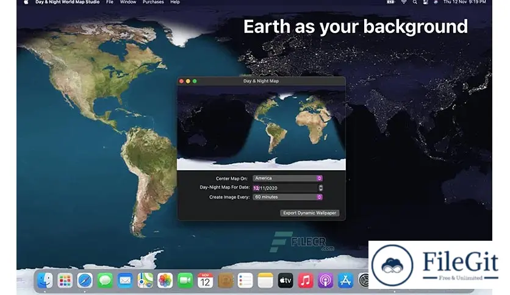Open the Photos app icon

[165, 280]
